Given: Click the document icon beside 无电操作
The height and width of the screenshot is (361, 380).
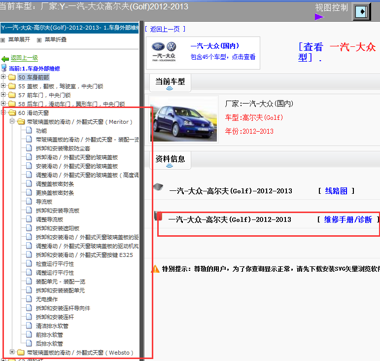Looking at the screenshot, I should pos(29,299).
